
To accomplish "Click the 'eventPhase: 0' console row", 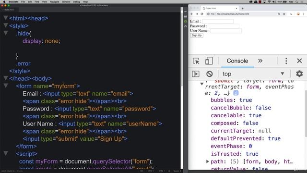I will tap(231, 146).
